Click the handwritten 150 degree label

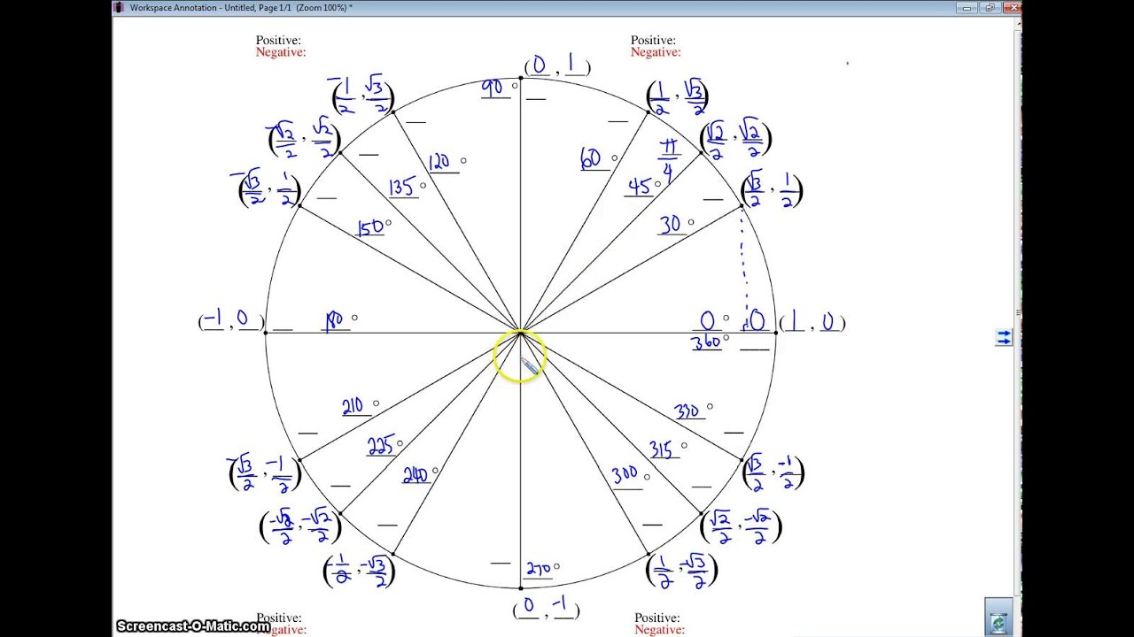371,227
